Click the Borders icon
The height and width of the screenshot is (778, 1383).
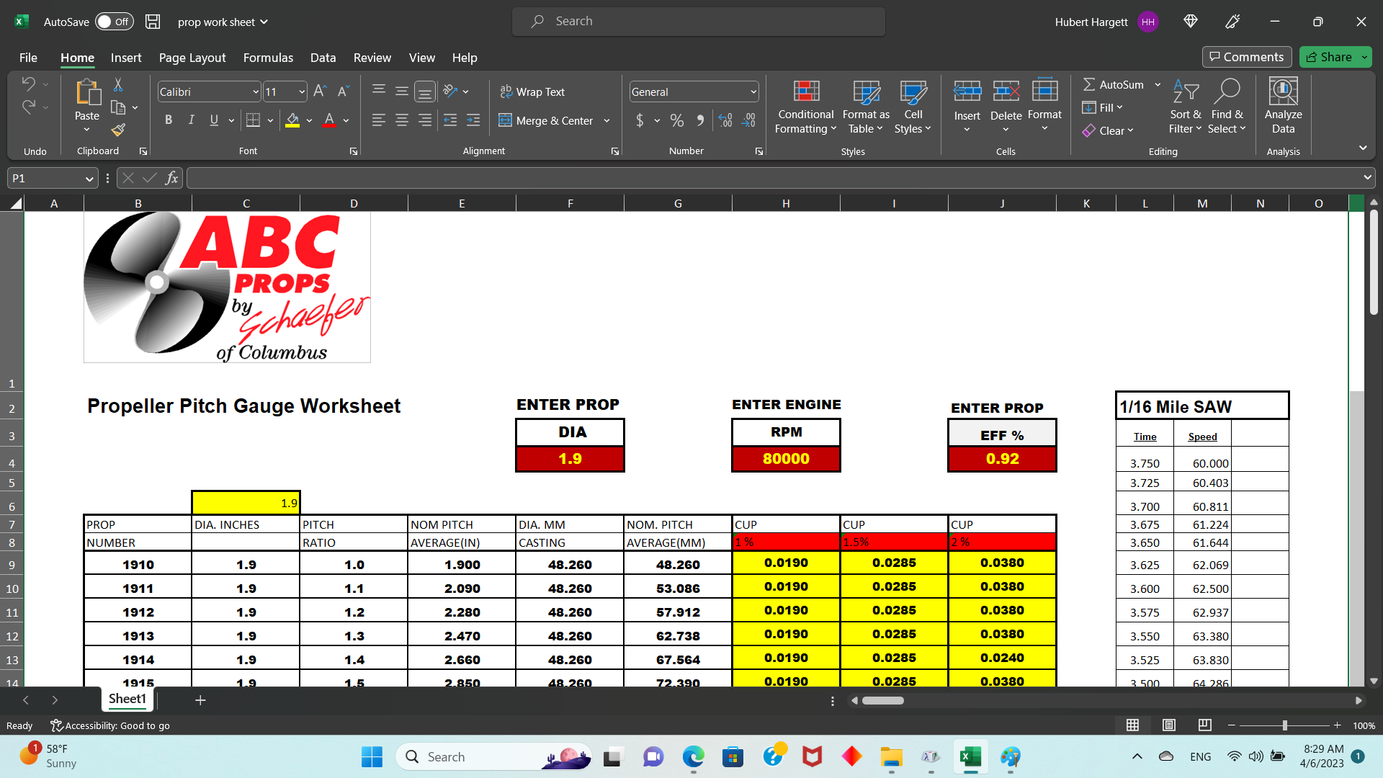(x=253, y=120)
